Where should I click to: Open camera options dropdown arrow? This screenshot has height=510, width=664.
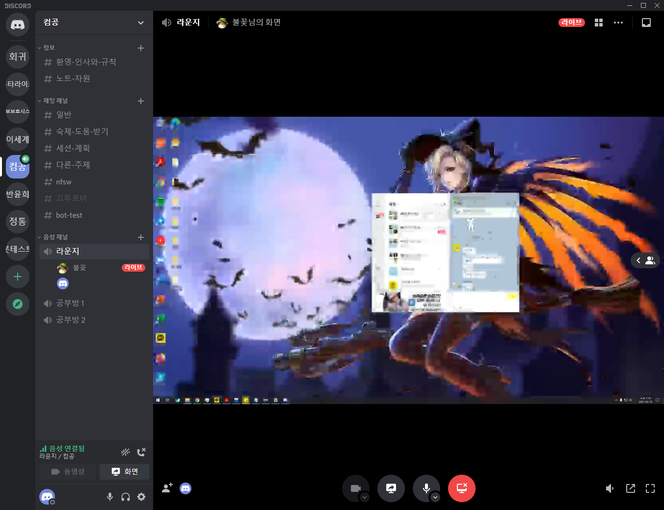tap(364, 497)
